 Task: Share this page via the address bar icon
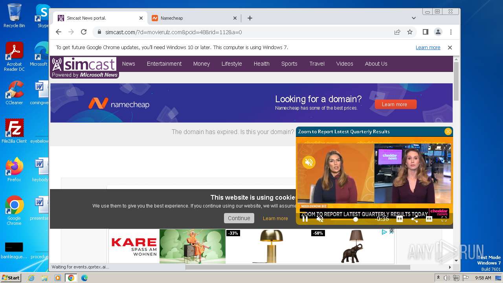[397, 32]
